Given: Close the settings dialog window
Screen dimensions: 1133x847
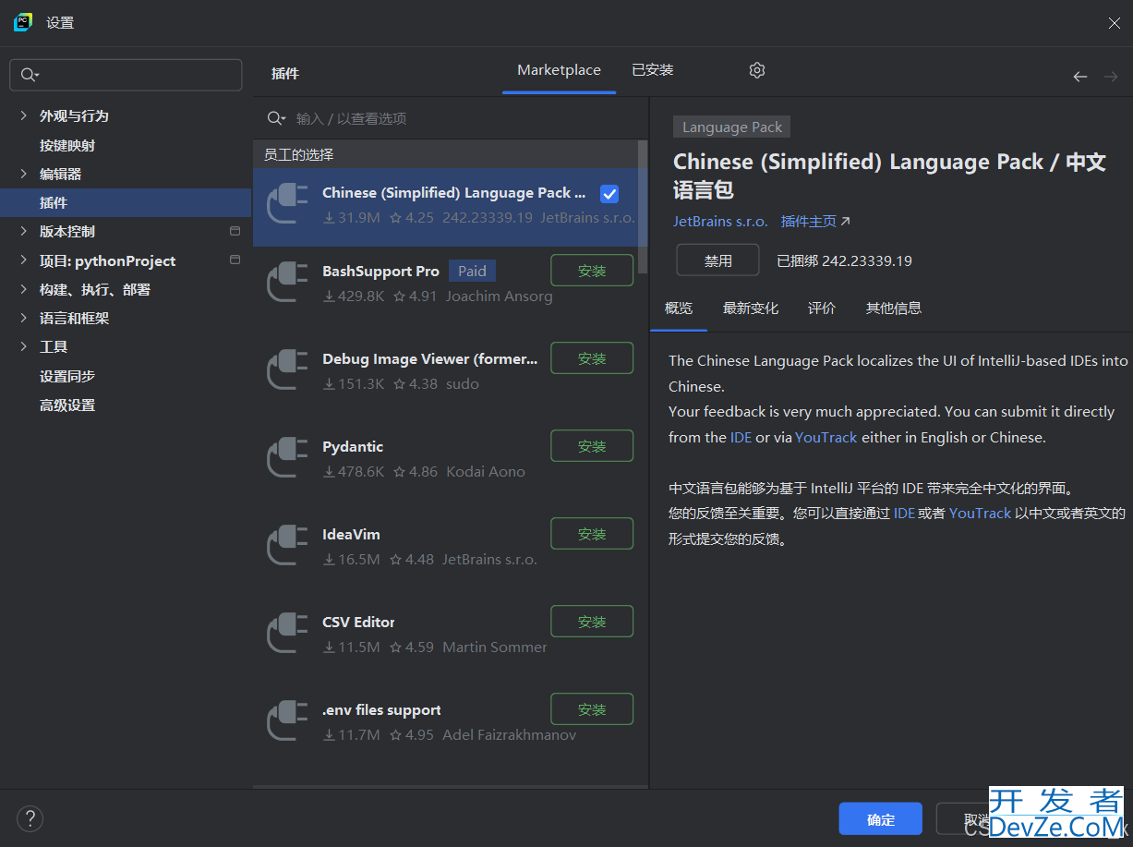Looking at the screenshot, I should 1114,23.
